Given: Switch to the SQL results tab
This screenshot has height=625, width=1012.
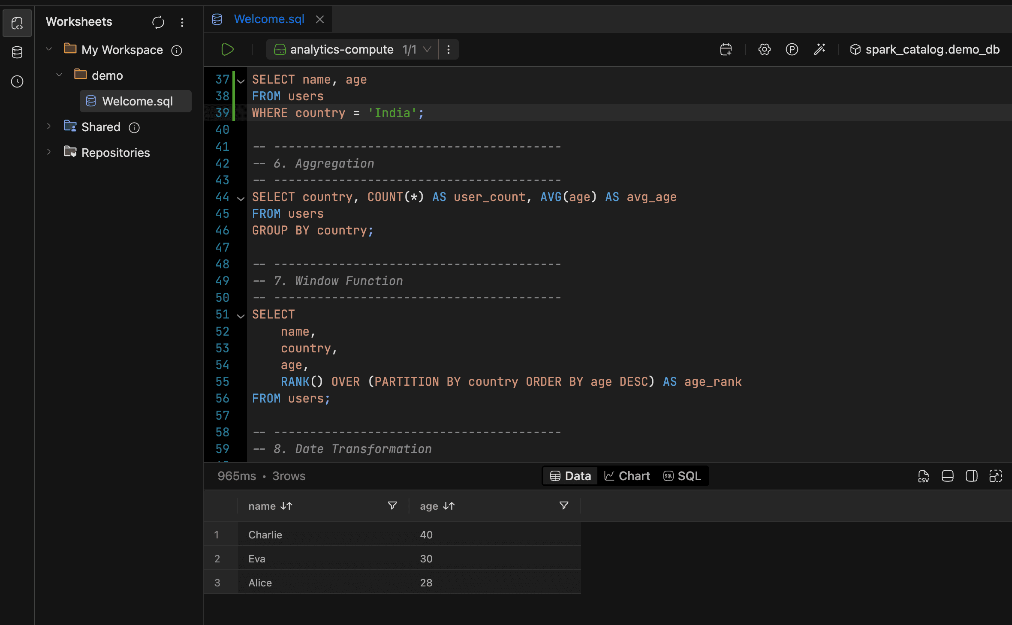Looking at the screenshot, I should pyautogui.click(x=682, y=476).
